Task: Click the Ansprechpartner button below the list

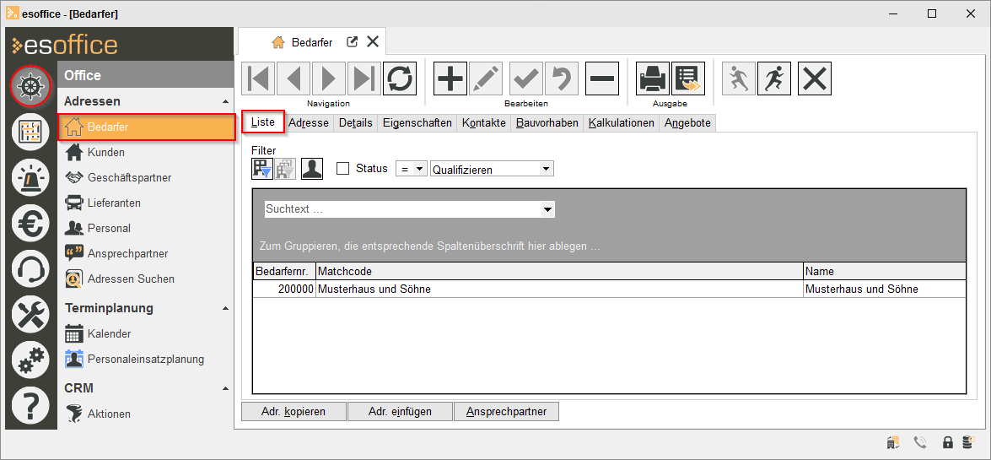Action: [x=506, y=411]
